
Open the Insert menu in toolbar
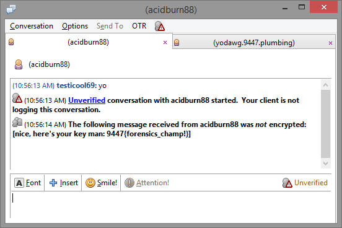[x=63, y=183]
